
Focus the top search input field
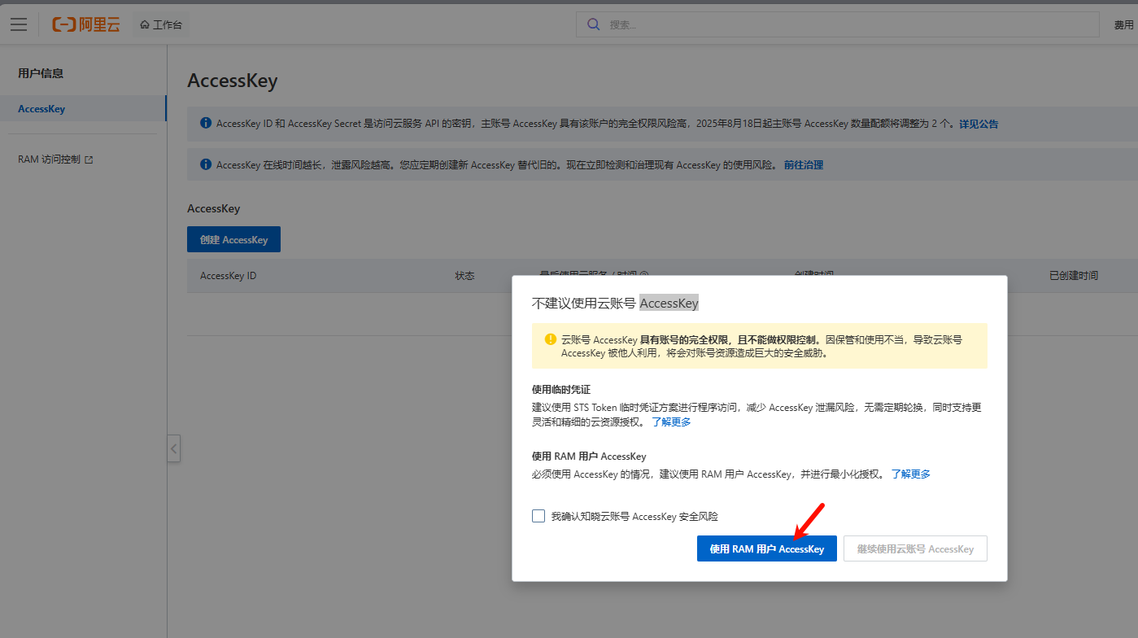[x=838, y=24]
